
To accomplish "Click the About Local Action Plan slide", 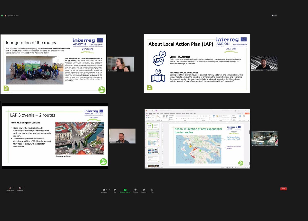I will click(x=197, y=64).
